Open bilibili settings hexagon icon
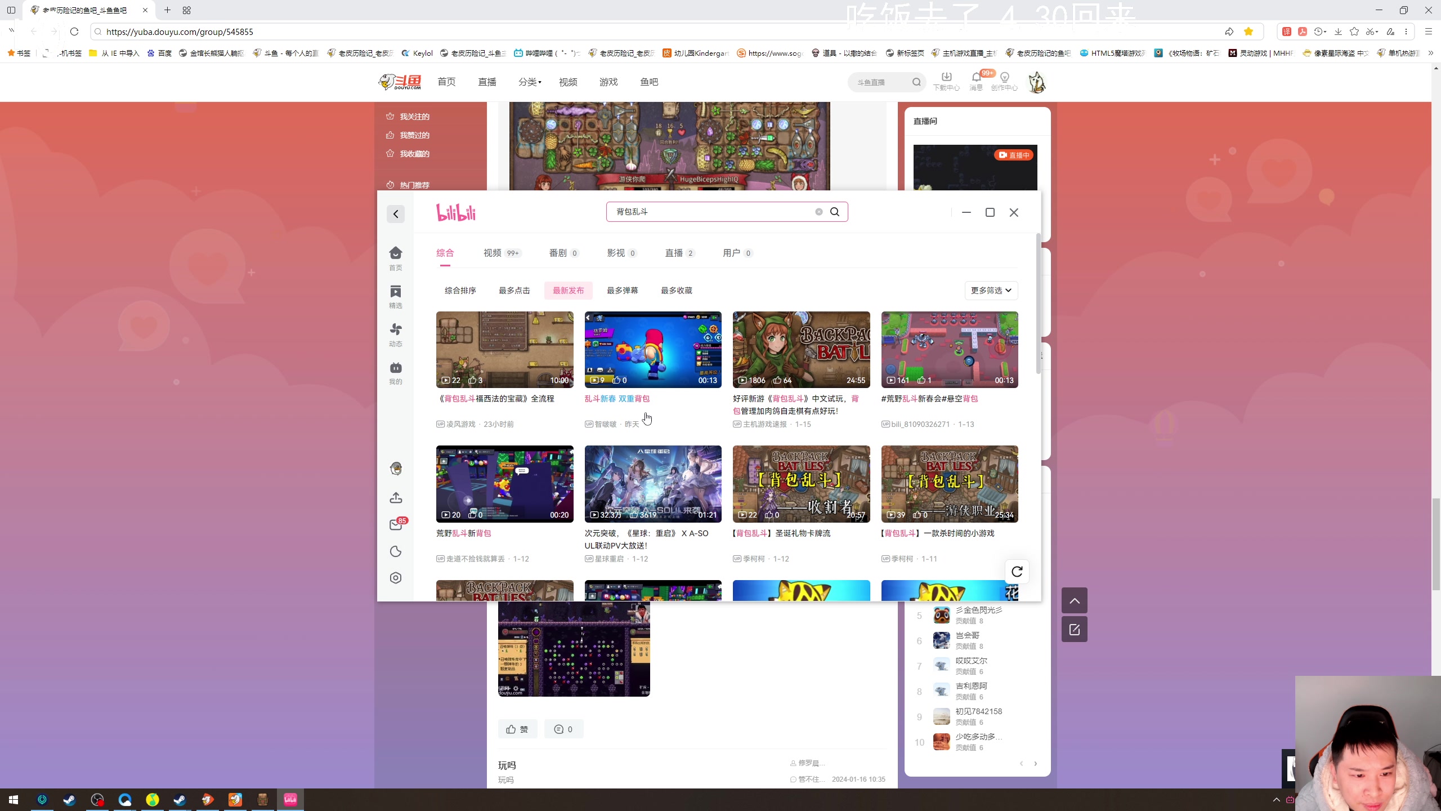 (396, 578)
